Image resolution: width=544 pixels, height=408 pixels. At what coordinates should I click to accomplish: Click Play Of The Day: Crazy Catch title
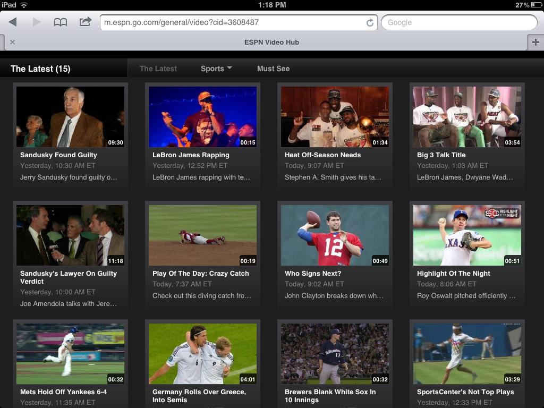[200, 274]
